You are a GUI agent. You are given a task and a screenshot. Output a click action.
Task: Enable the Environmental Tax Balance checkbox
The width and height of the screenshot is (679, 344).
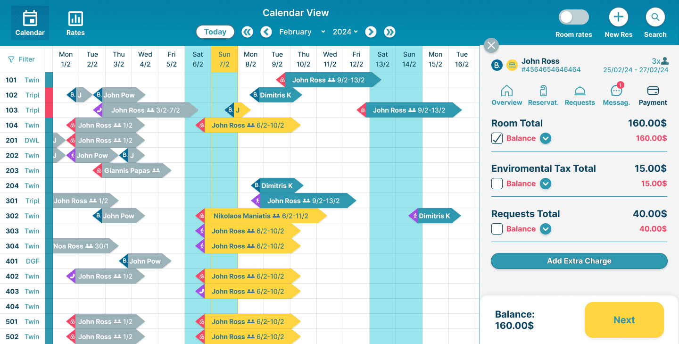click(x=497, y=184)
